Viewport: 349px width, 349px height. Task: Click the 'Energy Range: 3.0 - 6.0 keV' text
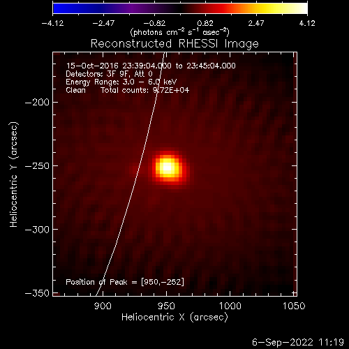(x=121, y=82)
